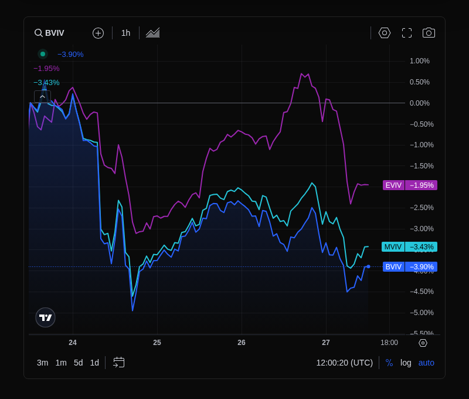Open the 1h interval selector
469x399 pixels.
click(125, 33)
